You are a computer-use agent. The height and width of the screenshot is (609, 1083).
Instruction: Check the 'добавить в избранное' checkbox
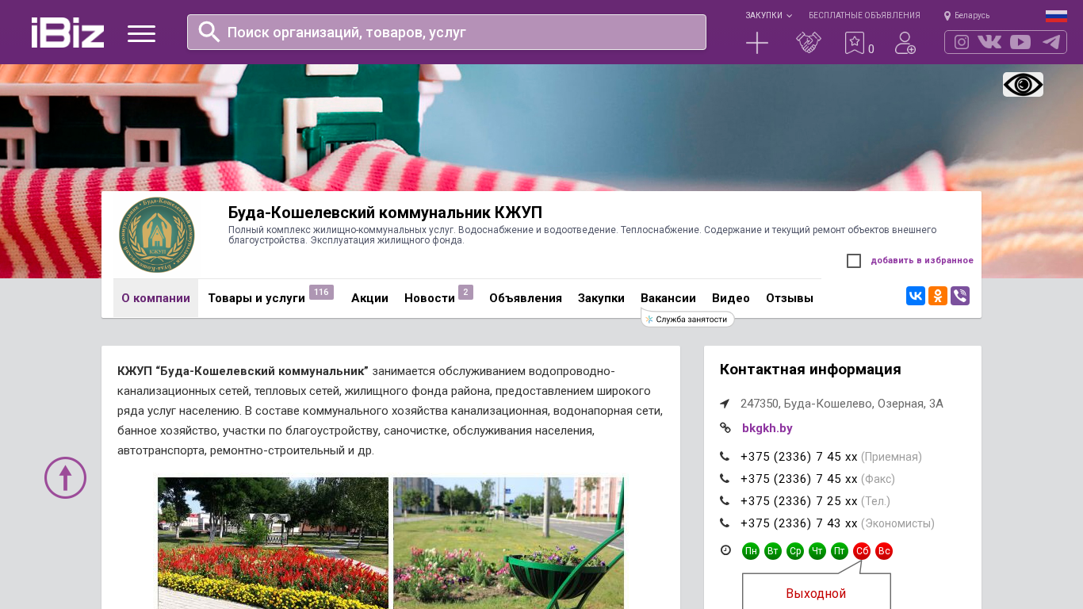[854, 261]
